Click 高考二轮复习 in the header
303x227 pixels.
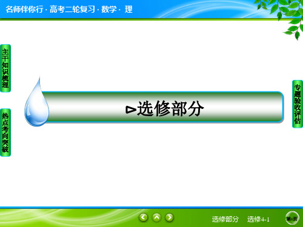(x=72, y=9)
